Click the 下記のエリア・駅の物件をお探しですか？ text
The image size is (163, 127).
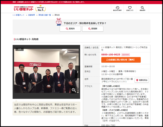pyautogui.click(x=85, y=23)
